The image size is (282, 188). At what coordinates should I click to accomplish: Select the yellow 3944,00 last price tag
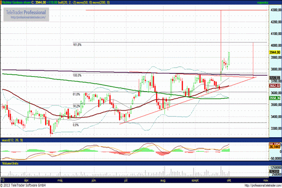tap(275, 52)
